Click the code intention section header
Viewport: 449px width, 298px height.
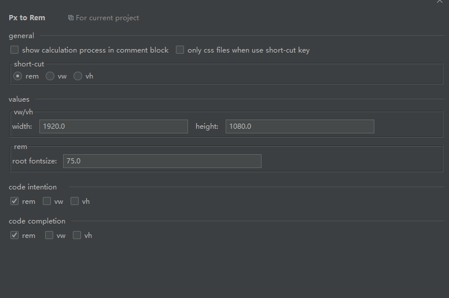pos(33,187)
